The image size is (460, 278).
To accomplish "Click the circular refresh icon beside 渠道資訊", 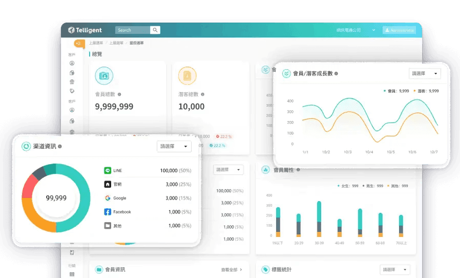I will (x=26, y=146).
